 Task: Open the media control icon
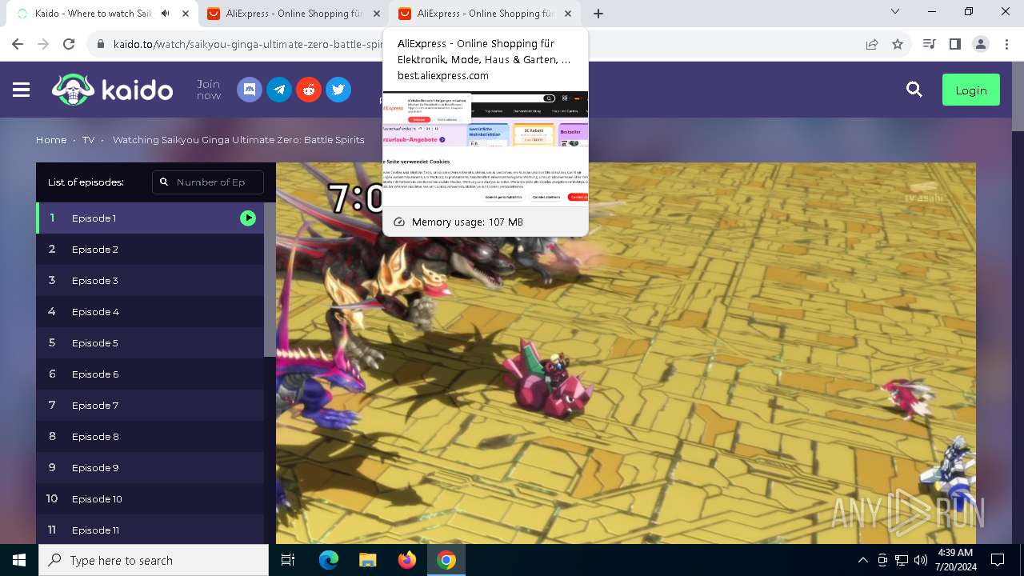coord(929,44)
